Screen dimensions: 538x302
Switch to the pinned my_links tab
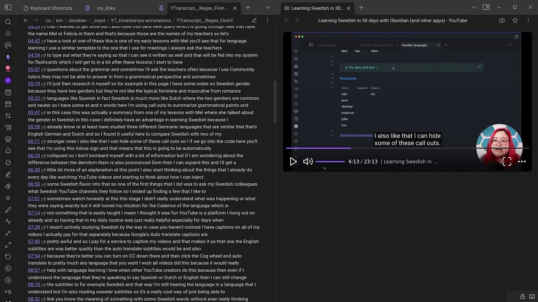[x=106, y=8]
